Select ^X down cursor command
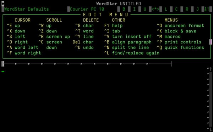 tap(16, 31)
